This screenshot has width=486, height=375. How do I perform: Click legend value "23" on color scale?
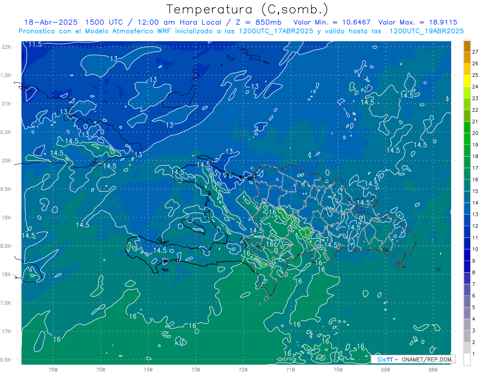click(475, 98)
